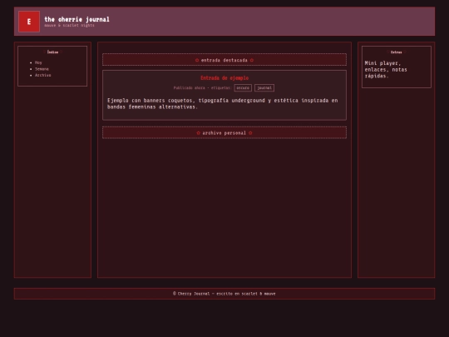The image size is (449, 337).
Task: Select the oscuro tag
Action: [243, 88]
